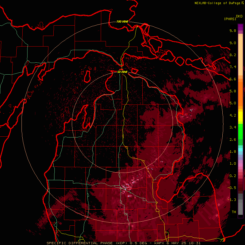This screenshot has width=245, height=245.
Task: Click the 4.2 scale value
Action: tap(233, 115)
